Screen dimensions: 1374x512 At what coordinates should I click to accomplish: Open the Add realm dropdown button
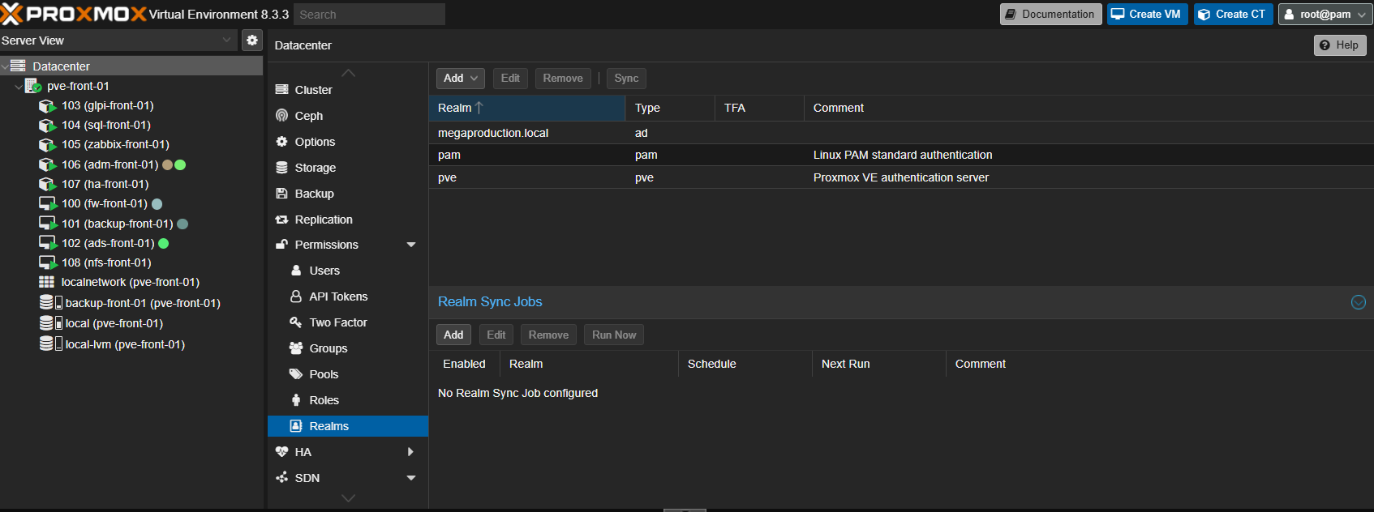point(461,79)
